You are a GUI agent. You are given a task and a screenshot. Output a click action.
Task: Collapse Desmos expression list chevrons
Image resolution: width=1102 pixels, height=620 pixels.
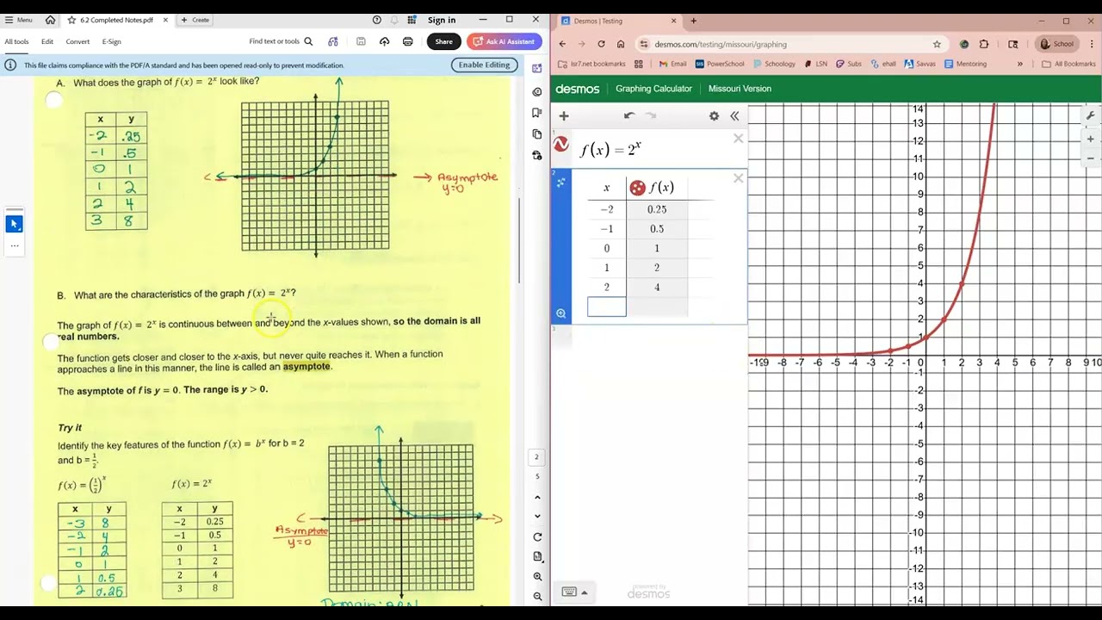(734, 115)
